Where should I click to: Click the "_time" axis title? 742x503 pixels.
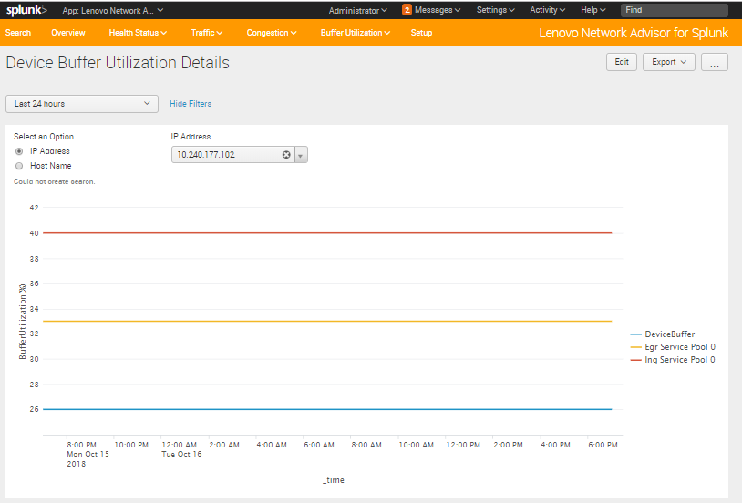[334, 480]
